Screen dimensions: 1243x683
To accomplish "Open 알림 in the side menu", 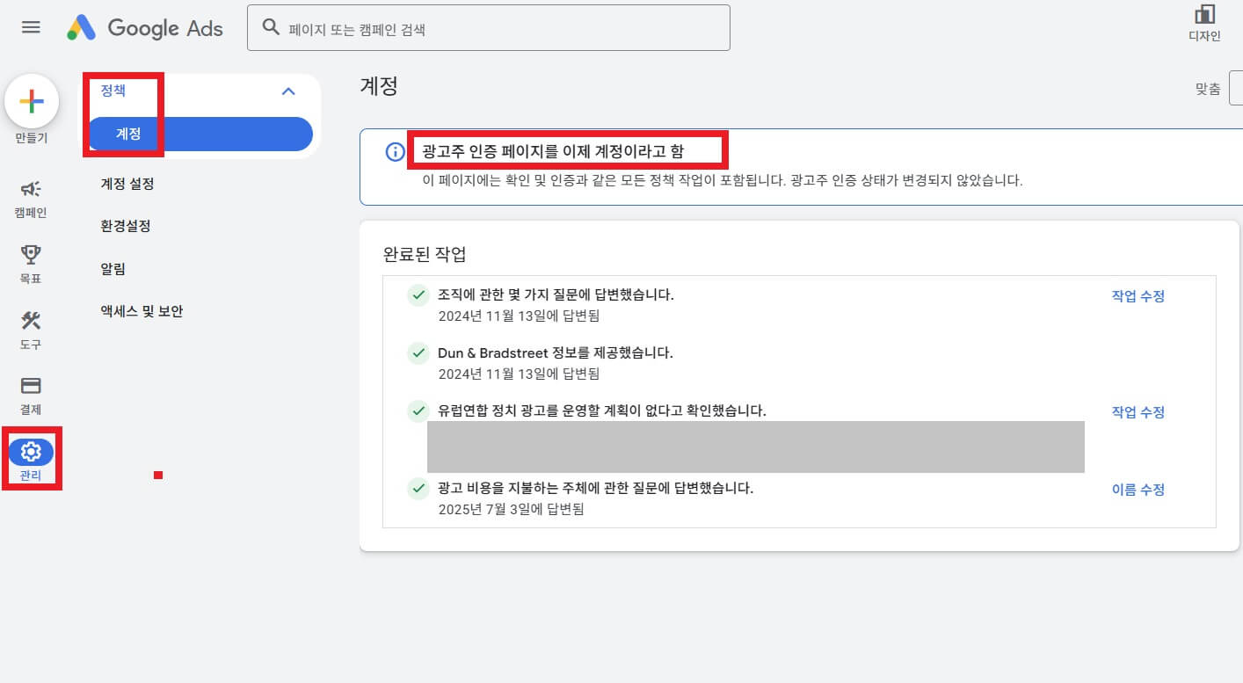I will [x=113, y=269].
